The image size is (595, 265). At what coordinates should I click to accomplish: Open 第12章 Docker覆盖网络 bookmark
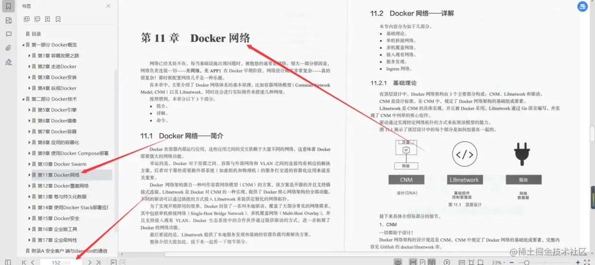pyautogui.click(x=63, y=186)
